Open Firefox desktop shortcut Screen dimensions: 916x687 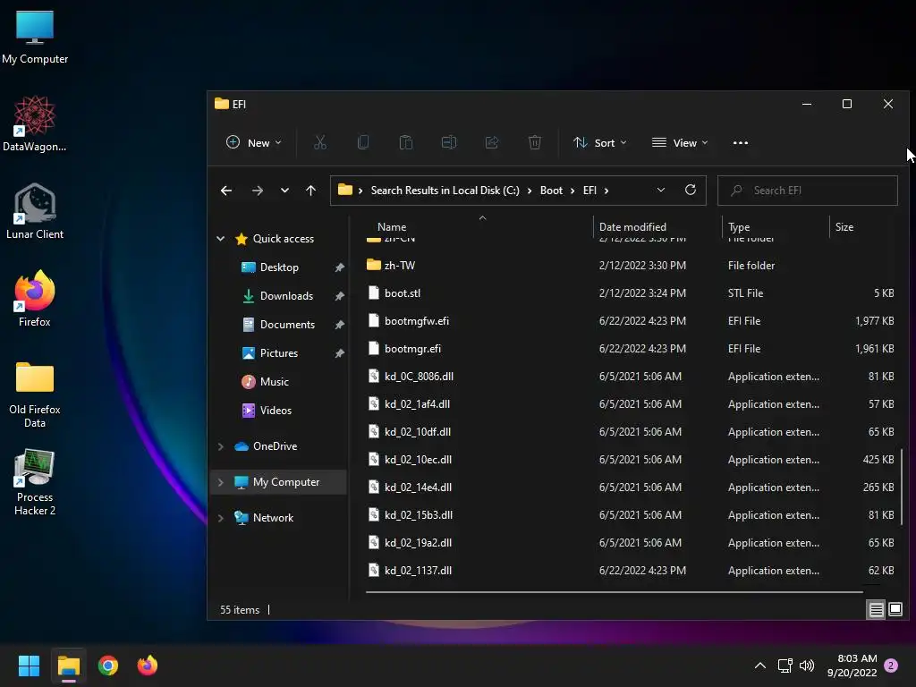click(35, 299)
